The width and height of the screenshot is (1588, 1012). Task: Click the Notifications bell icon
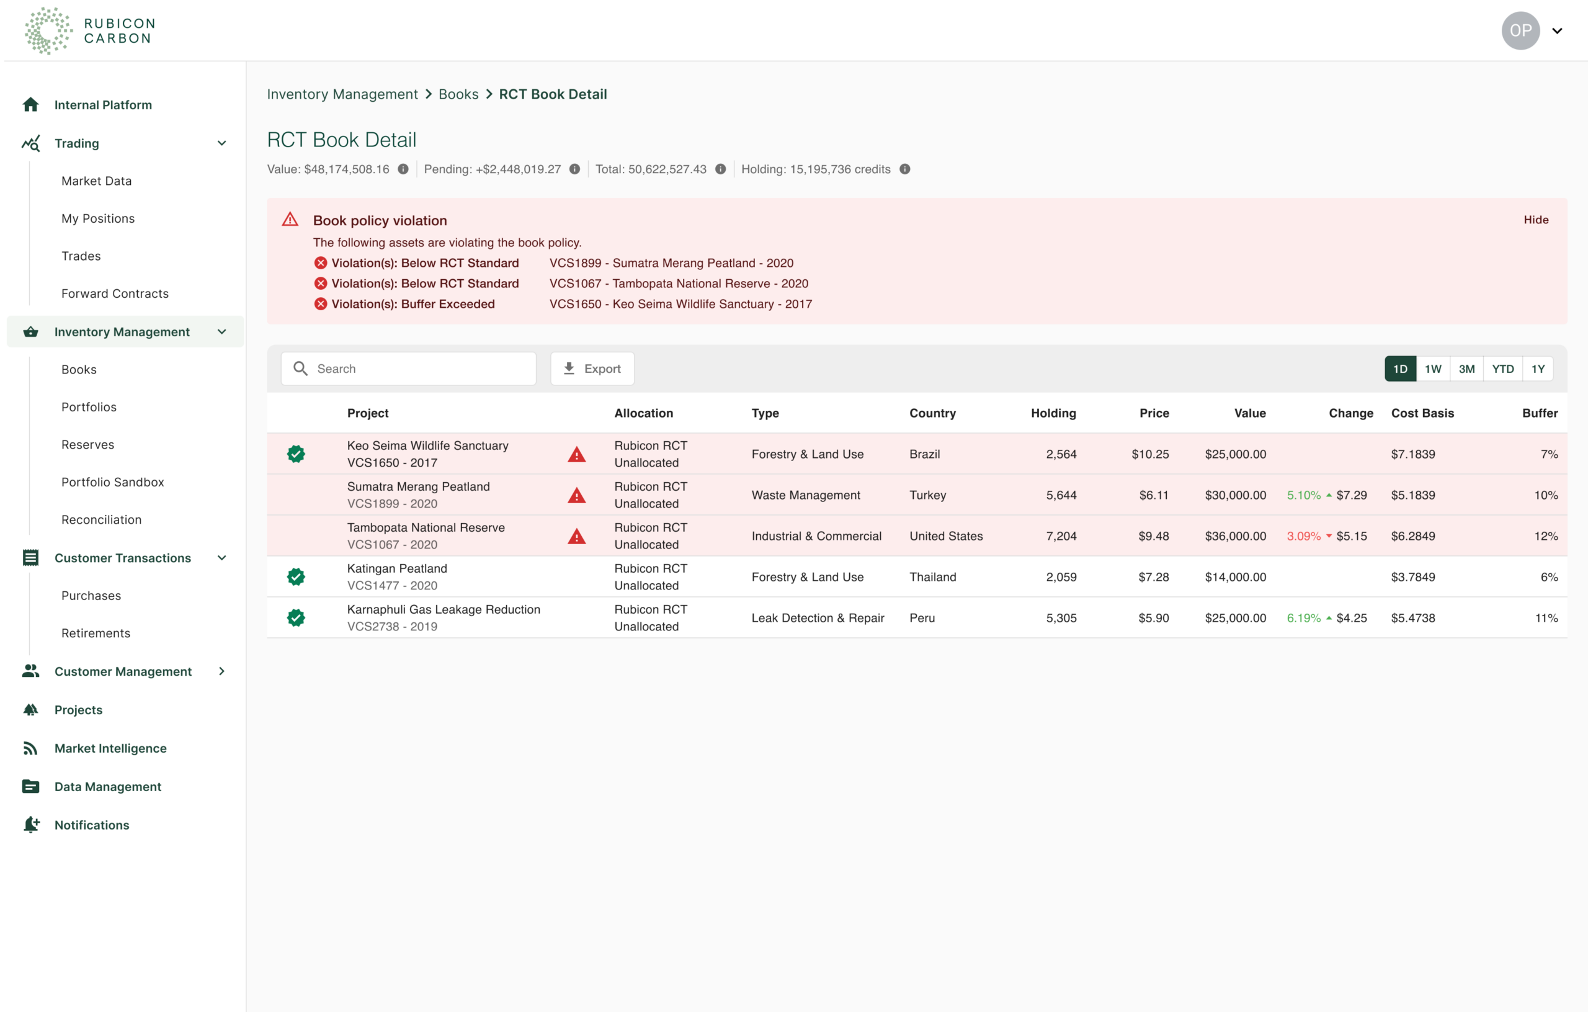tap(31, 825)
